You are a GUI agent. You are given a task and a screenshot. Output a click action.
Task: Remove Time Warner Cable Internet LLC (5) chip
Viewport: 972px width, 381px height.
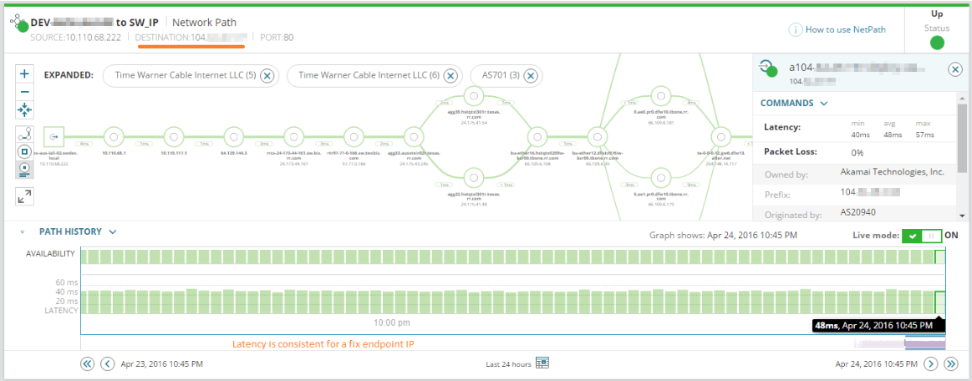pos(267,75)
